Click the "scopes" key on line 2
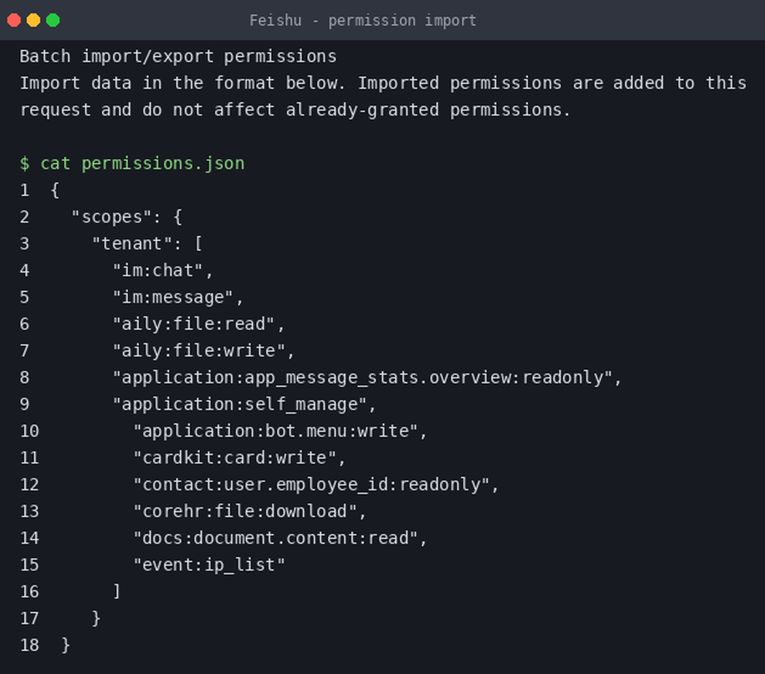The height and width of the screenshot is (674, 765). click(x=111, y=217)
